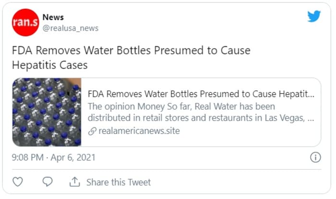Click the "Hepatitis Cases" line of the tweet
The image size is (336, 199).
click(x=50, y=64)
